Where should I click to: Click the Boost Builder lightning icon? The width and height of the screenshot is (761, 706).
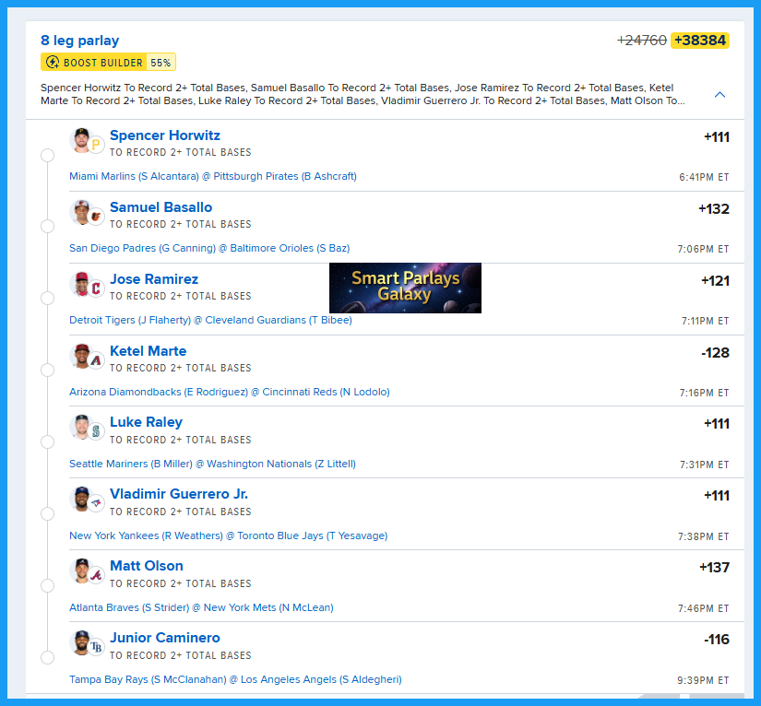click(53, 62)
